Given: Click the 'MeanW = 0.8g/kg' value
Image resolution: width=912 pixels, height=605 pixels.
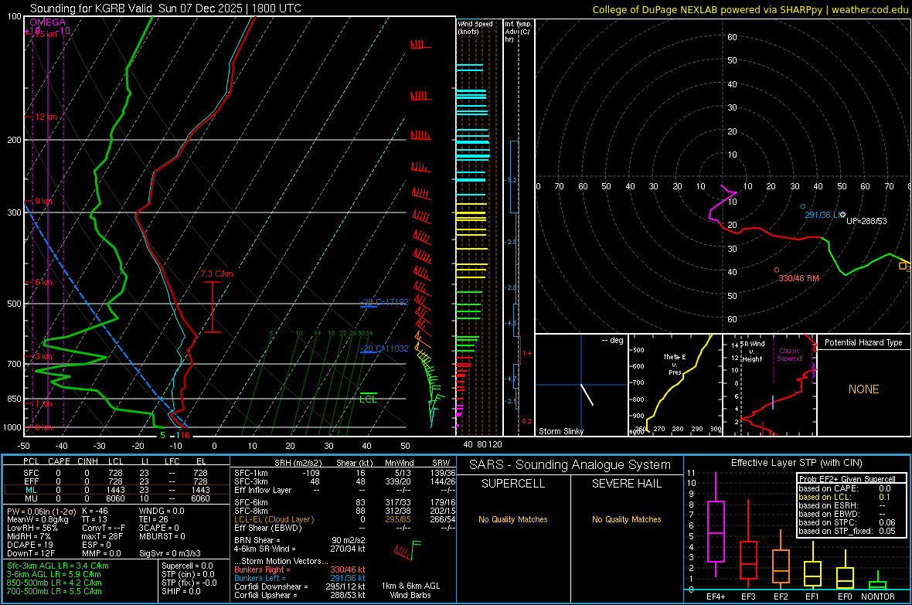Looking at the screenshot, I should (x=38, y=519).
